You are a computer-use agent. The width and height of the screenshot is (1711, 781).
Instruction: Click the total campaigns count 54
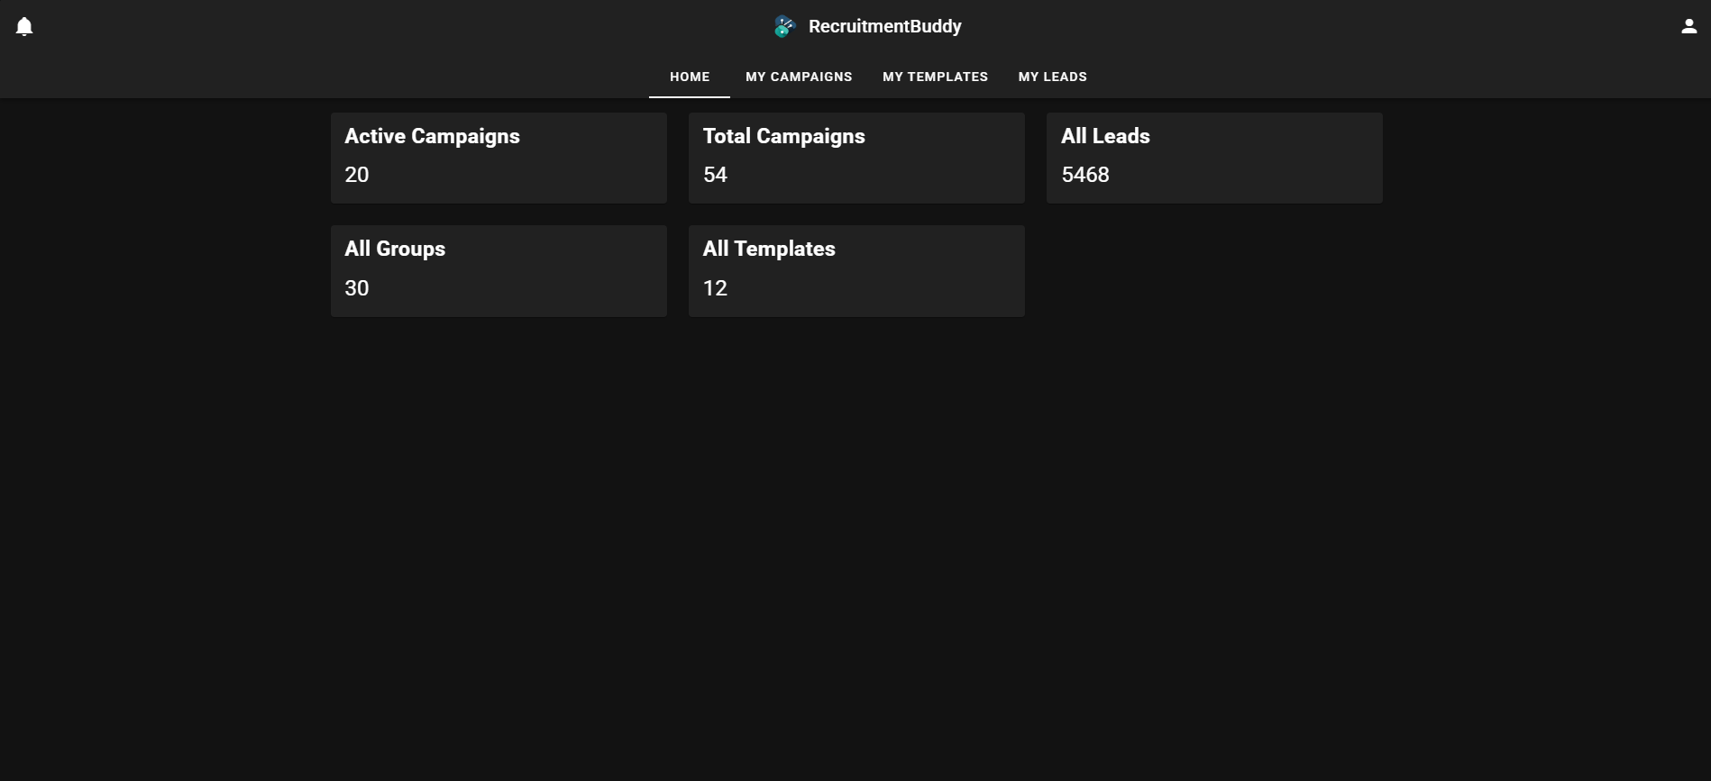[715, 175]
